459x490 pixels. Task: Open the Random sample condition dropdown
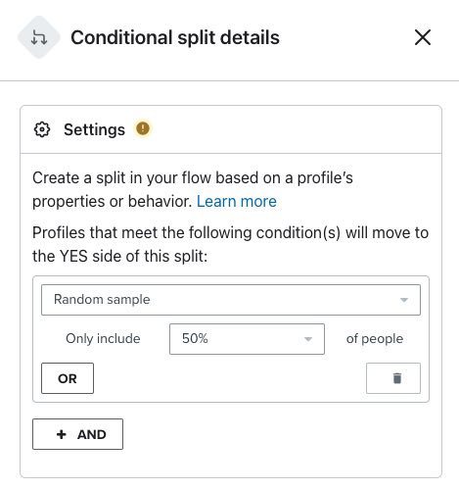point(231,300)
